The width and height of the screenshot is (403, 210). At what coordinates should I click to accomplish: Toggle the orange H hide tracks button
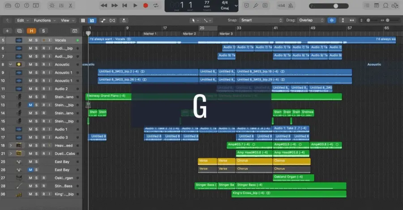pos(31,31)
